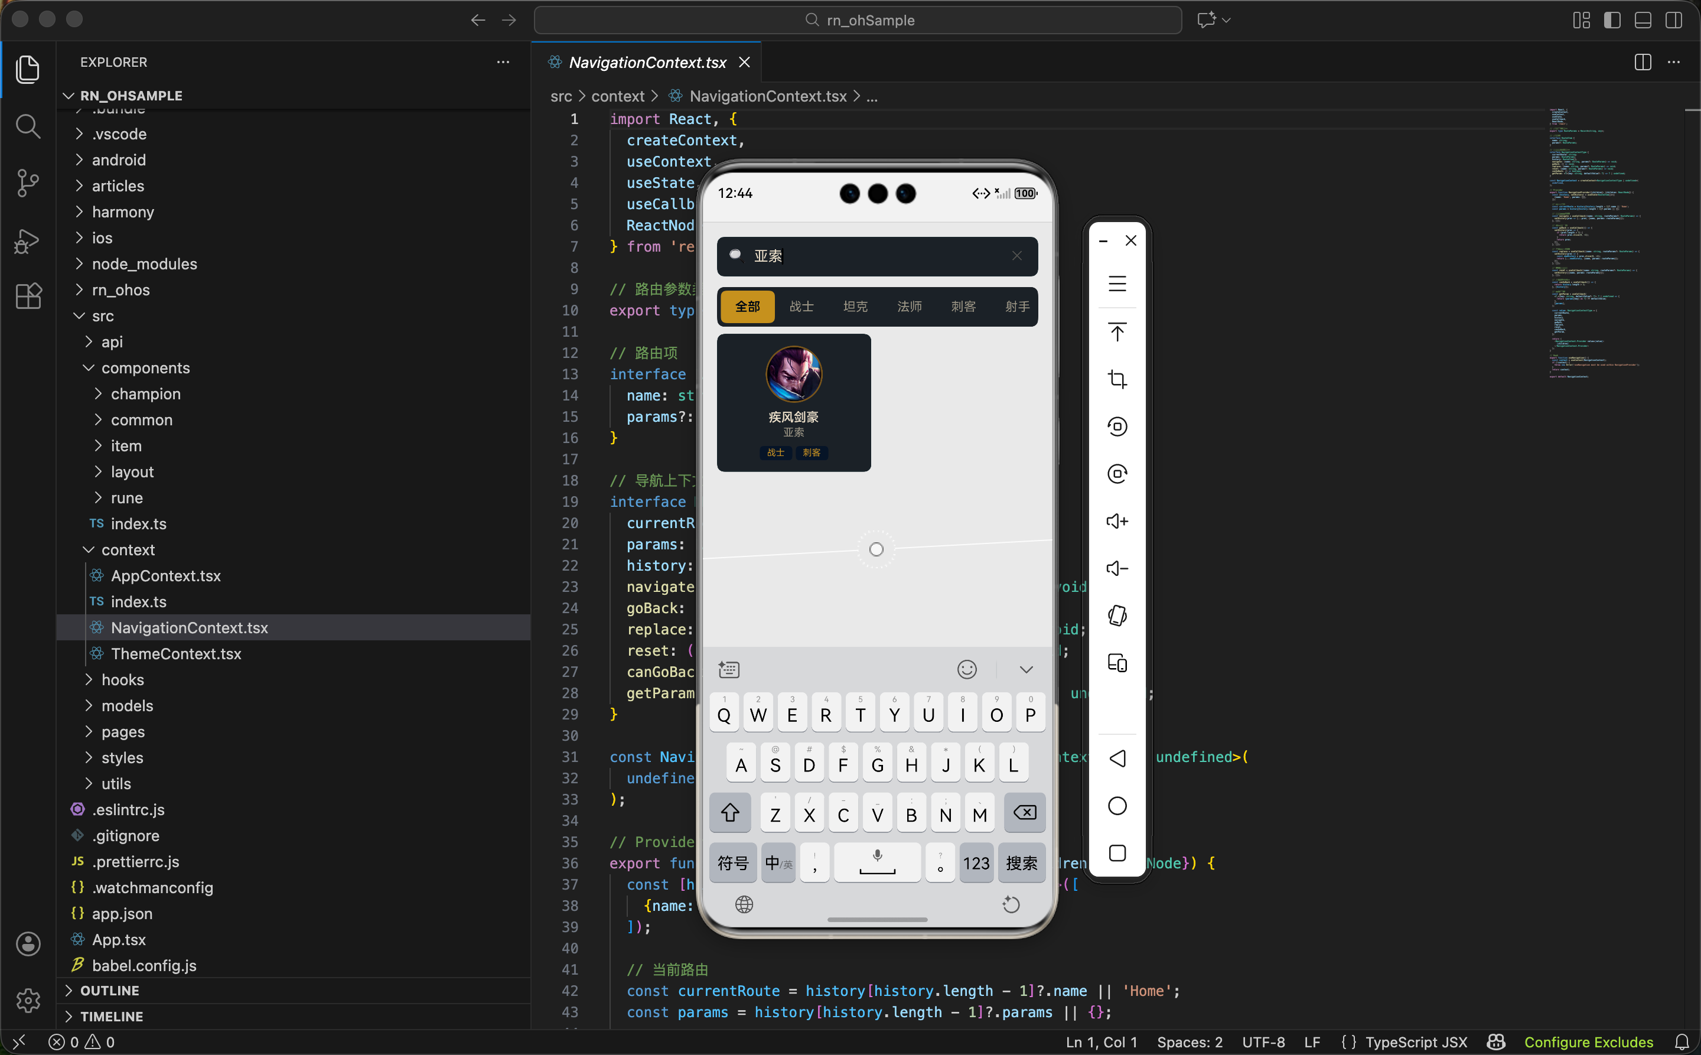Toggle the bottom panel layout button

tap(1643, 20)
